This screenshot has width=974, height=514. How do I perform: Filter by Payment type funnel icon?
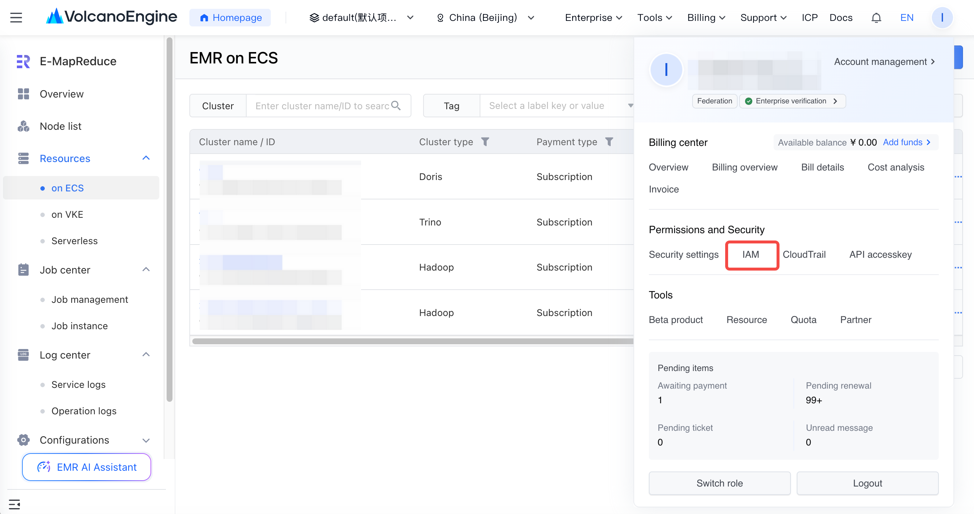pyautogui.click(x=609, y=142)
